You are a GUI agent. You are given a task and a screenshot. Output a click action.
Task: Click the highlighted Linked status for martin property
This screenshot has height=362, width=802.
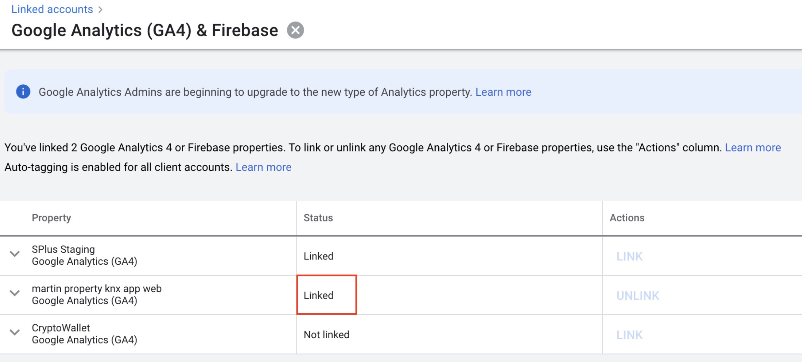click(319, 296)
